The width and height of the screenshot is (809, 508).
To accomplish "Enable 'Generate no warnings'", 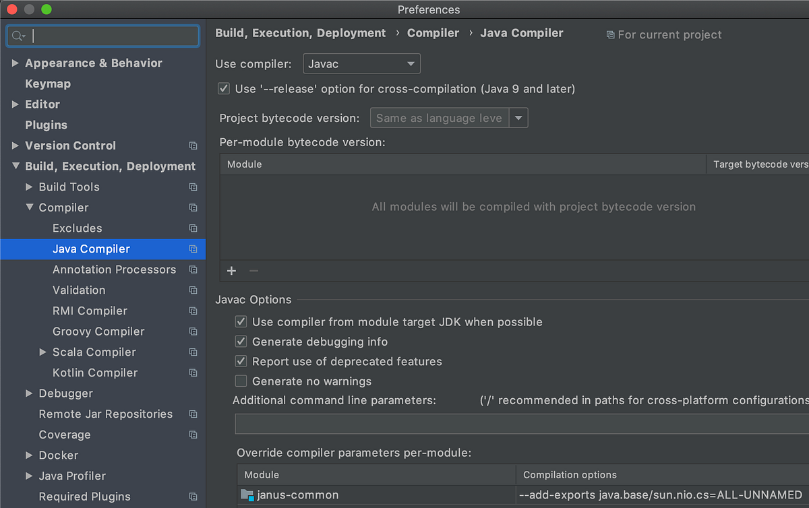I will coord(241,381).
